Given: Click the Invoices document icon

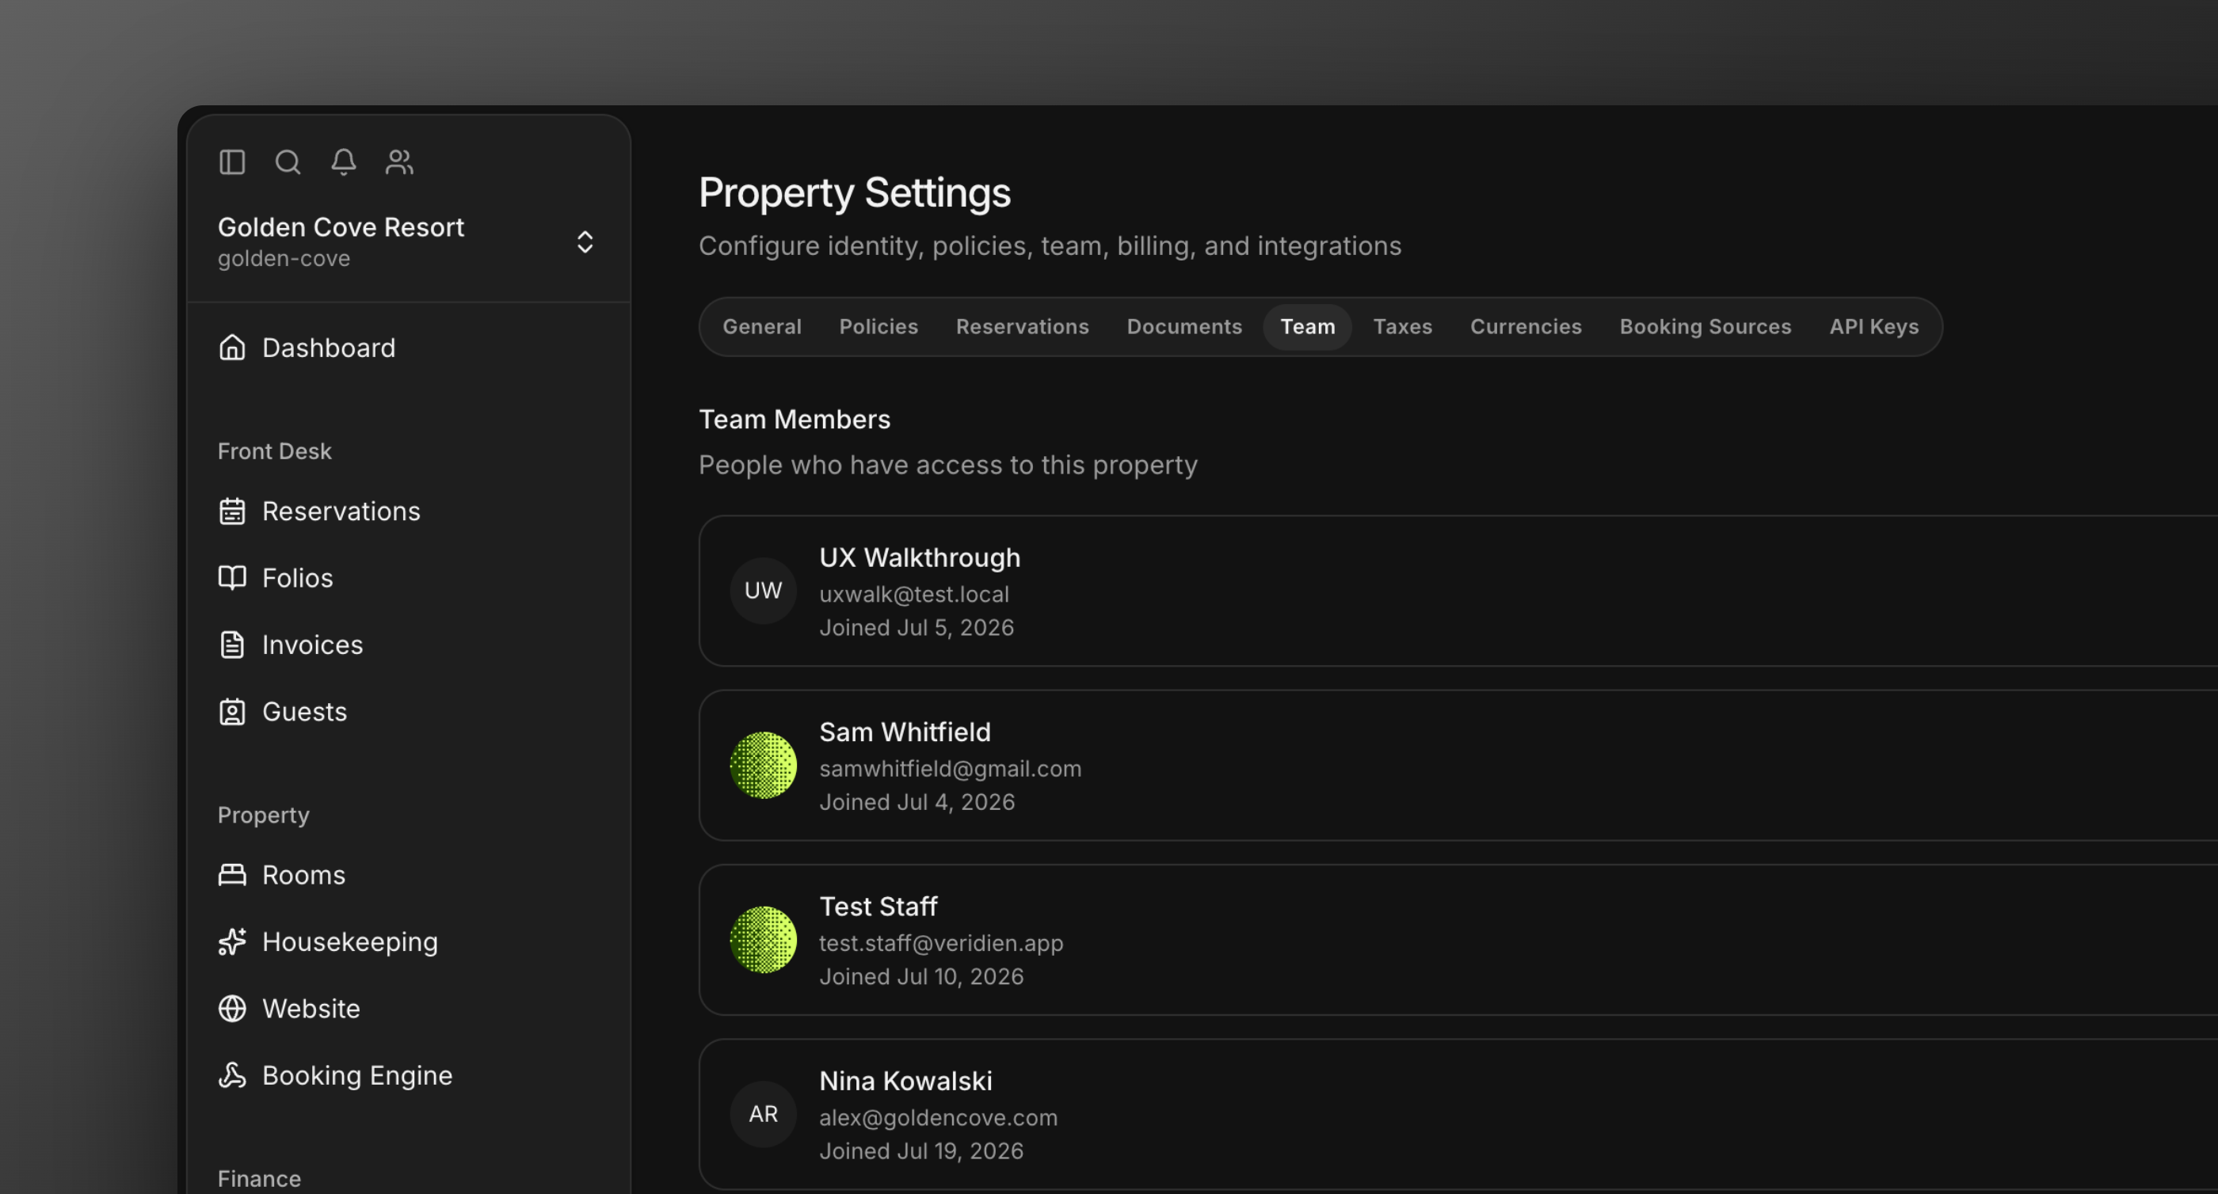Looking at the screenshot, I should 232,645.
